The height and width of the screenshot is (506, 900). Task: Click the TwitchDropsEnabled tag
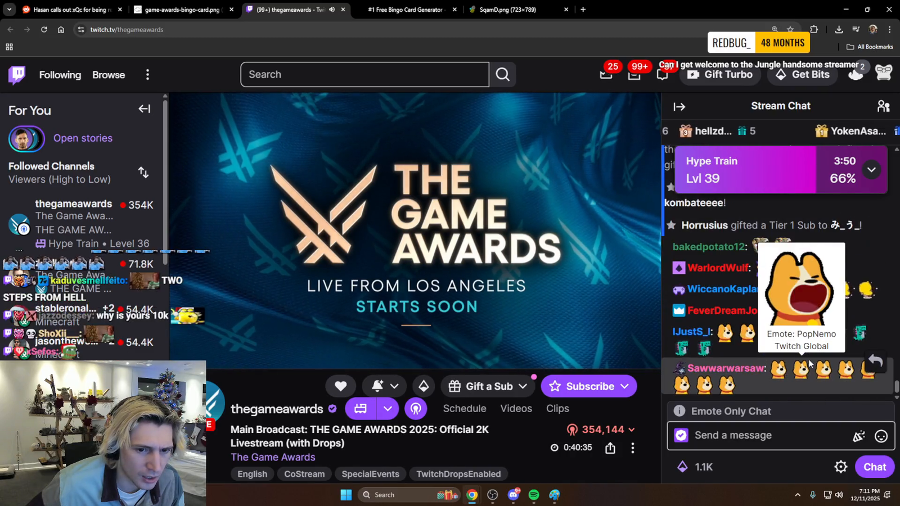[458, 474]
